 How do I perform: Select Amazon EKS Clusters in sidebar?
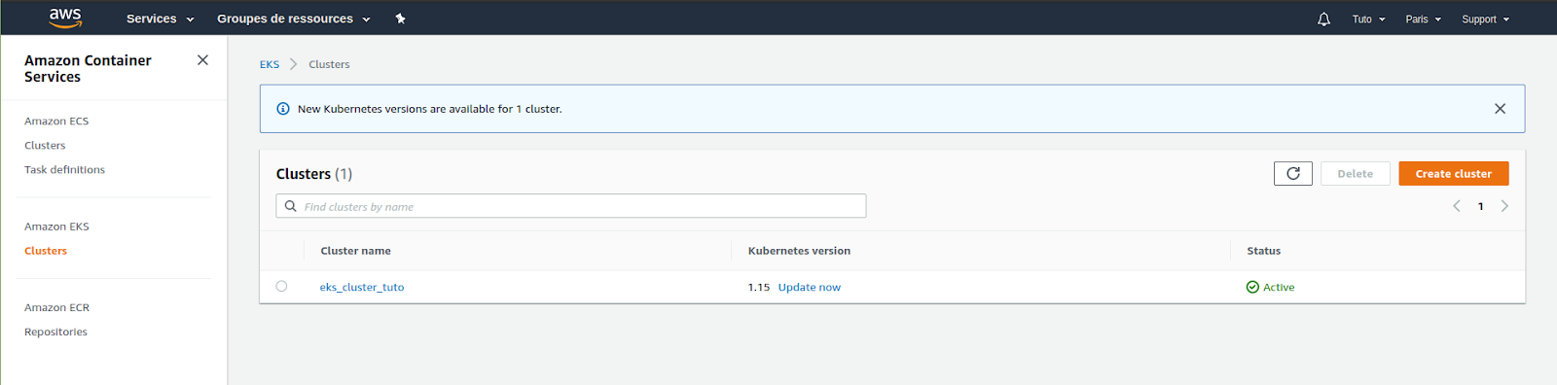(46, 251)
